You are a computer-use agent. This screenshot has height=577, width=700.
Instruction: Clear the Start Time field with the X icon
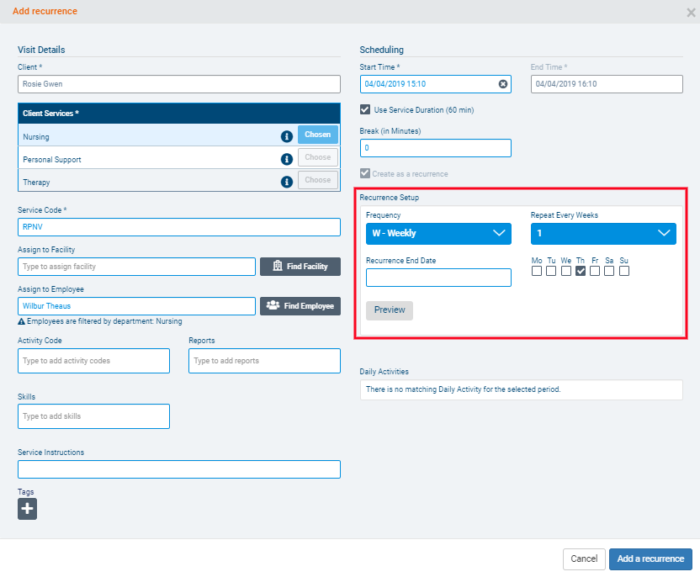pos(503,84)
